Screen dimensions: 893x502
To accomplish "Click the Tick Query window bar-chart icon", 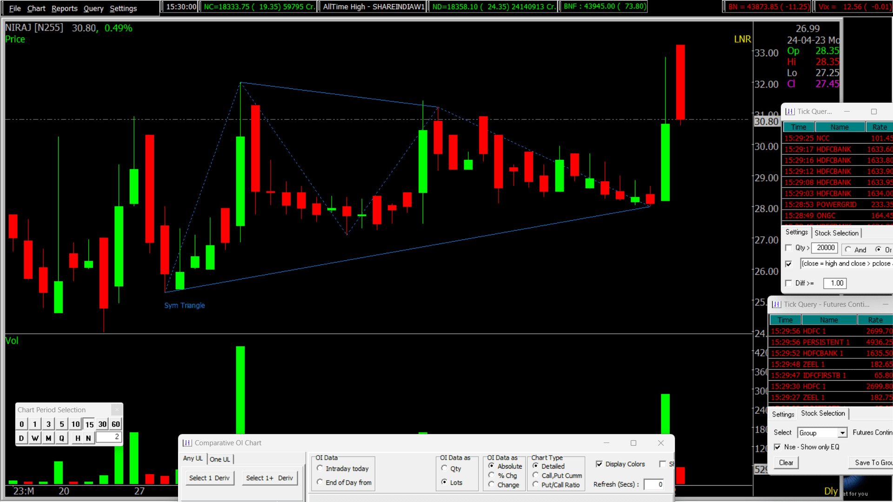I will pyautogui.click(x=790, y=112).
